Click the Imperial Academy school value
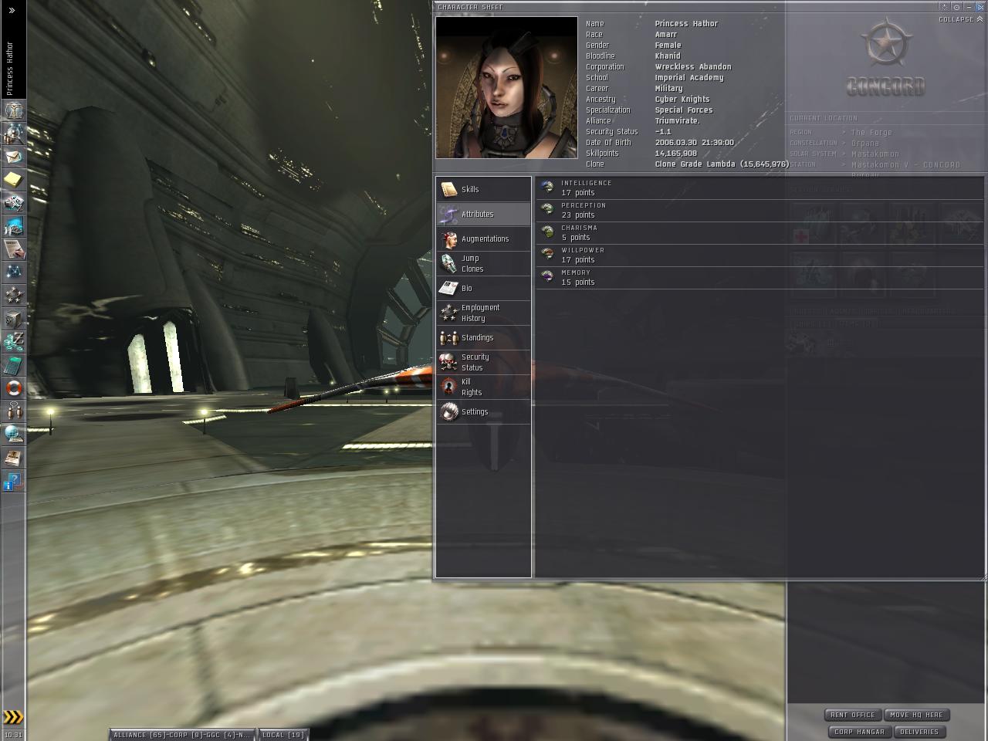Viewport: 988px width, 741px height. [689, 77]
